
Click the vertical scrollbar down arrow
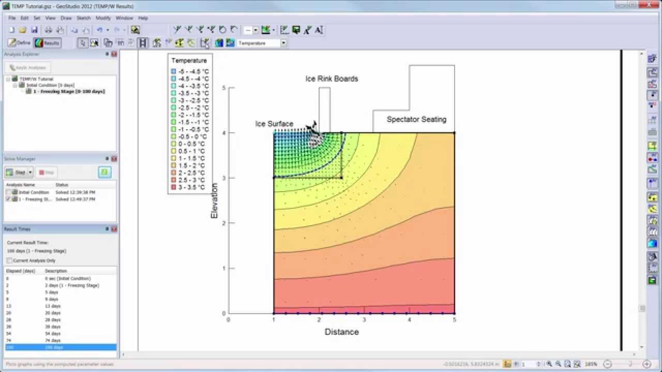point(642,347)
